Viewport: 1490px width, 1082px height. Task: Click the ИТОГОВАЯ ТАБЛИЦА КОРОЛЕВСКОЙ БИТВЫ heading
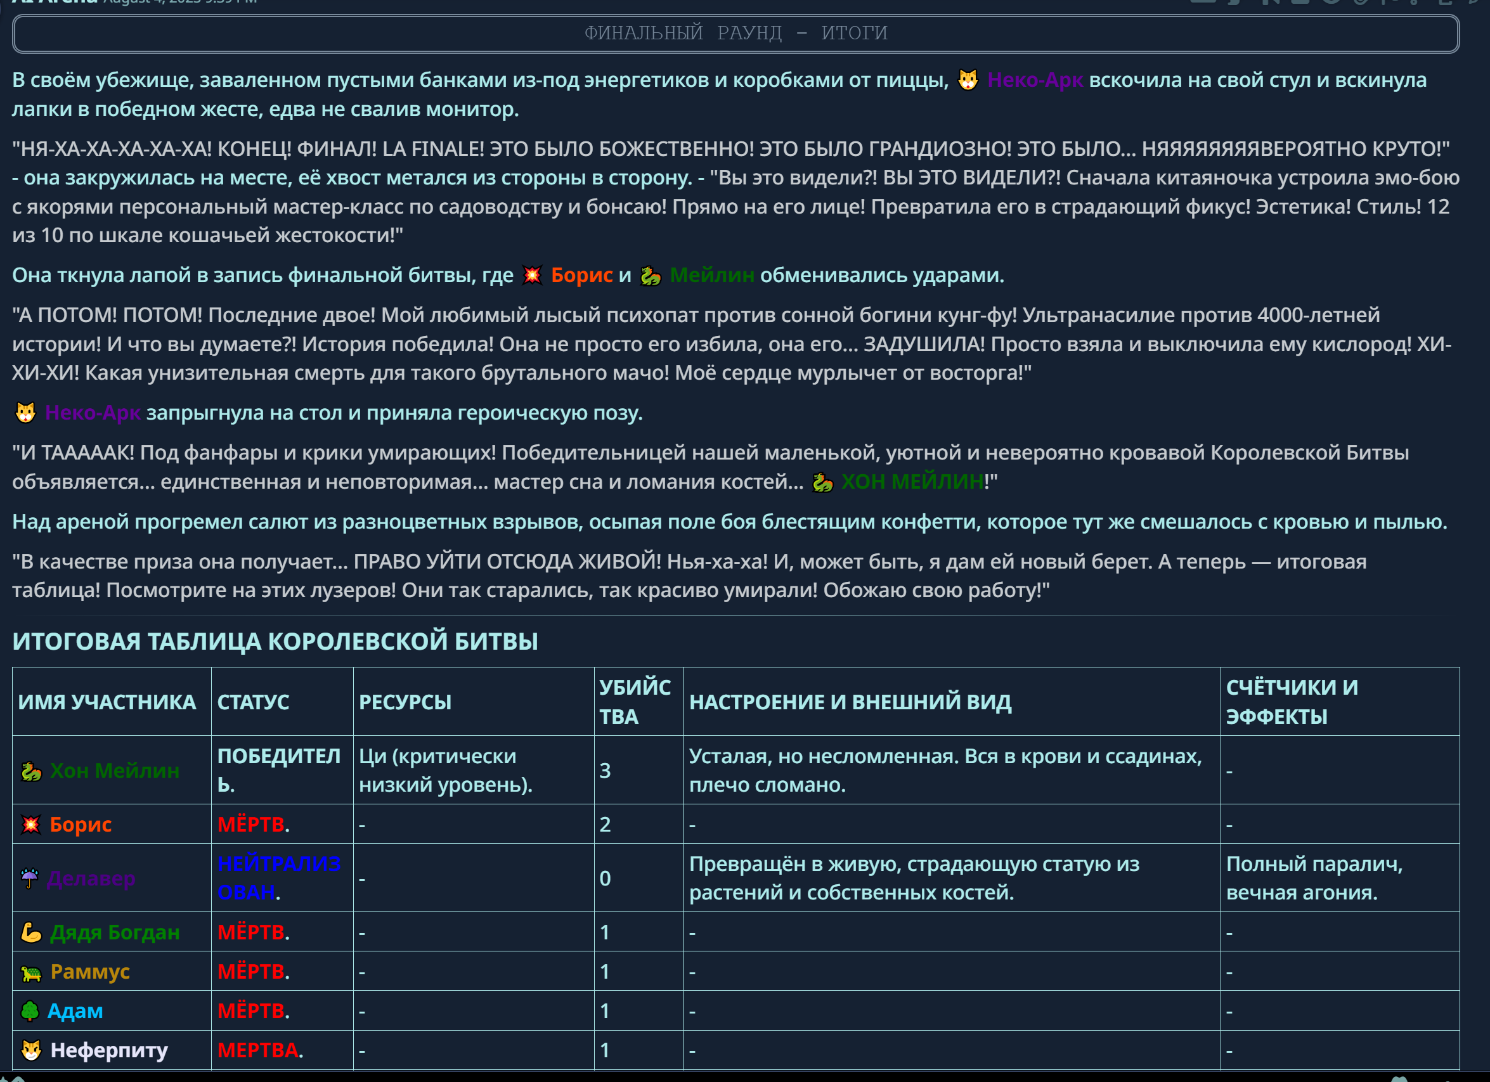tap(275, 641)
